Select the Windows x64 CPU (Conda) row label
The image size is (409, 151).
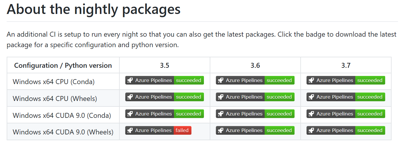pos(54,82)
